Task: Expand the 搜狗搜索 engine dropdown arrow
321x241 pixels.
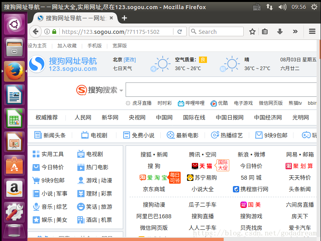Action: [121, 90]
